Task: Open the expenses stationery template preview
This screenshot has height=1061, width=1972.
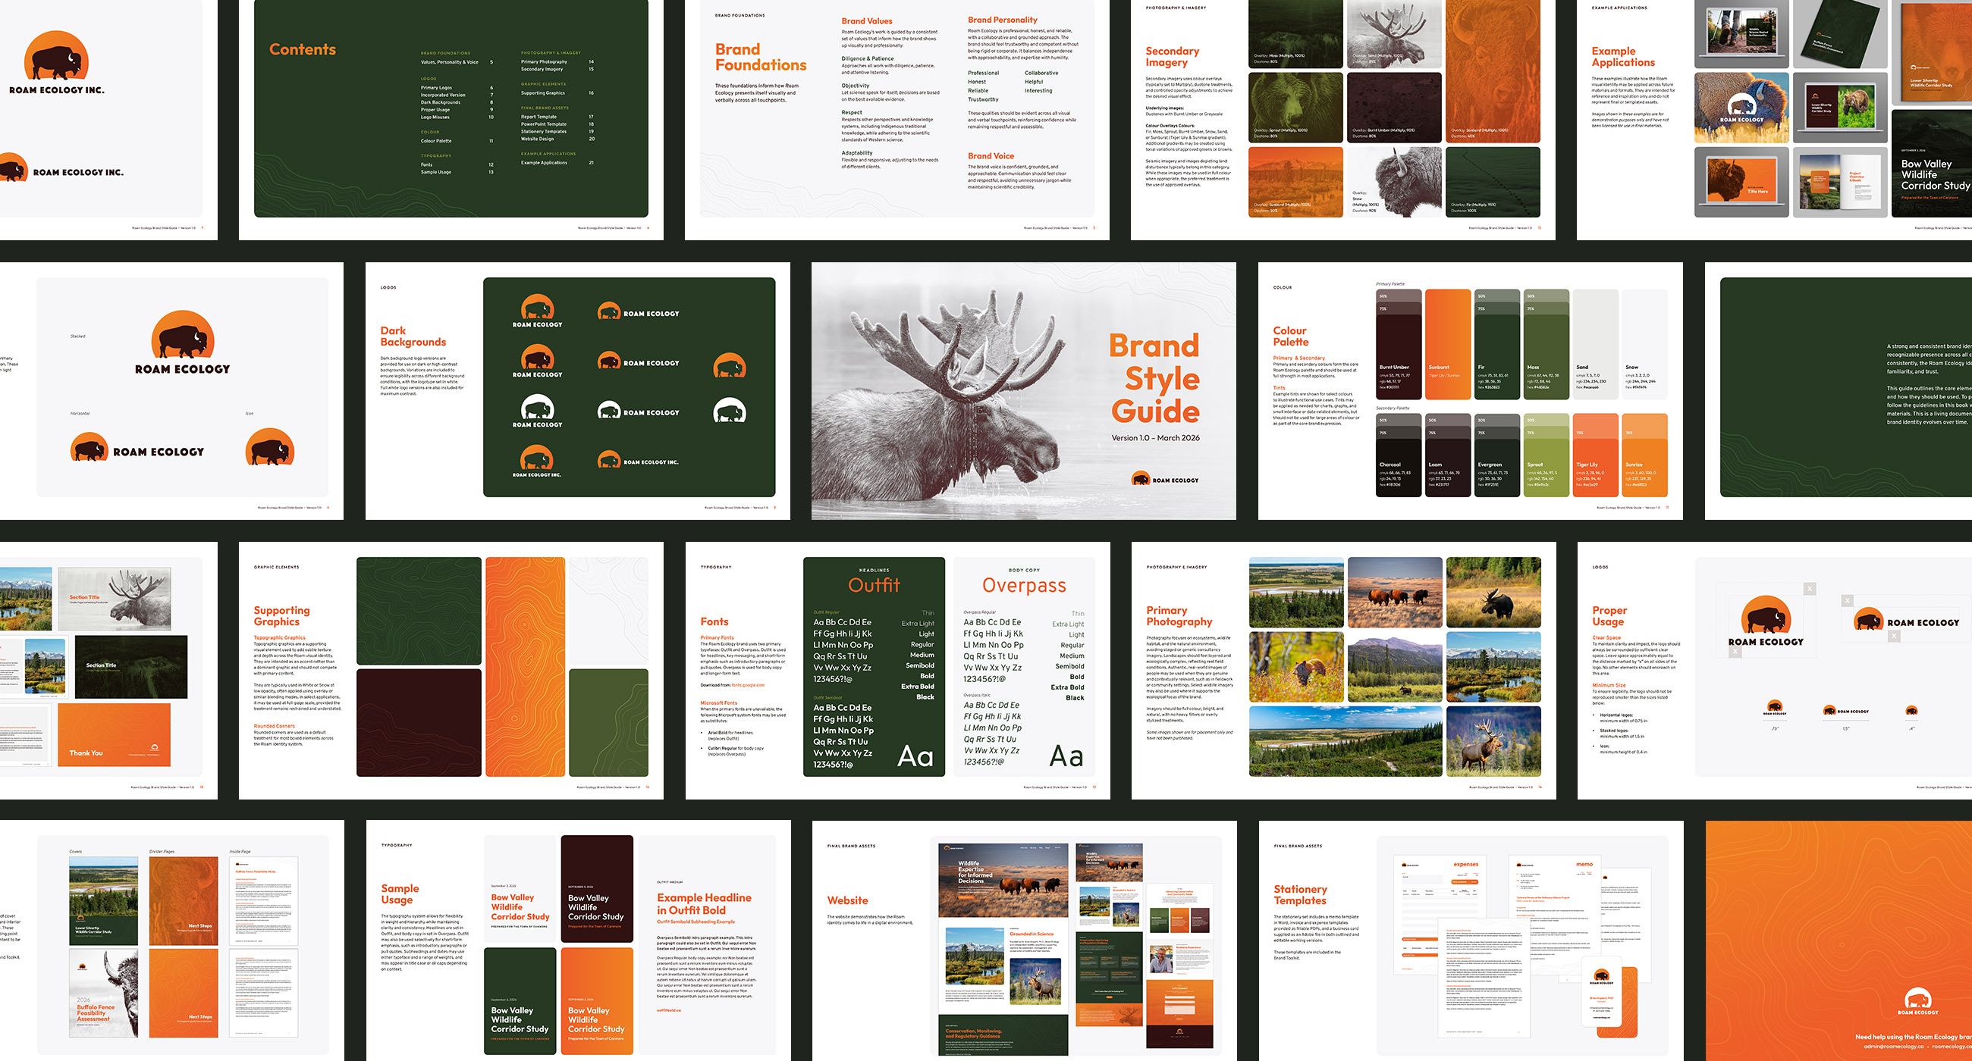Action: (1440, 914)
